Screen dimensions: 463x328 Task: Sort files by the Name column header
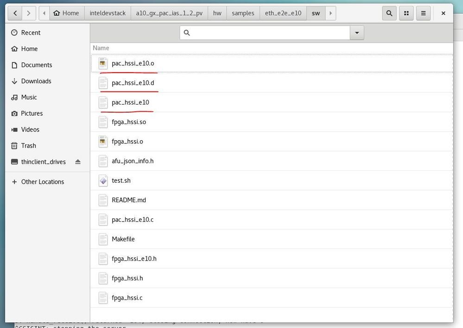pyautogui.click(x=101, y=48)
